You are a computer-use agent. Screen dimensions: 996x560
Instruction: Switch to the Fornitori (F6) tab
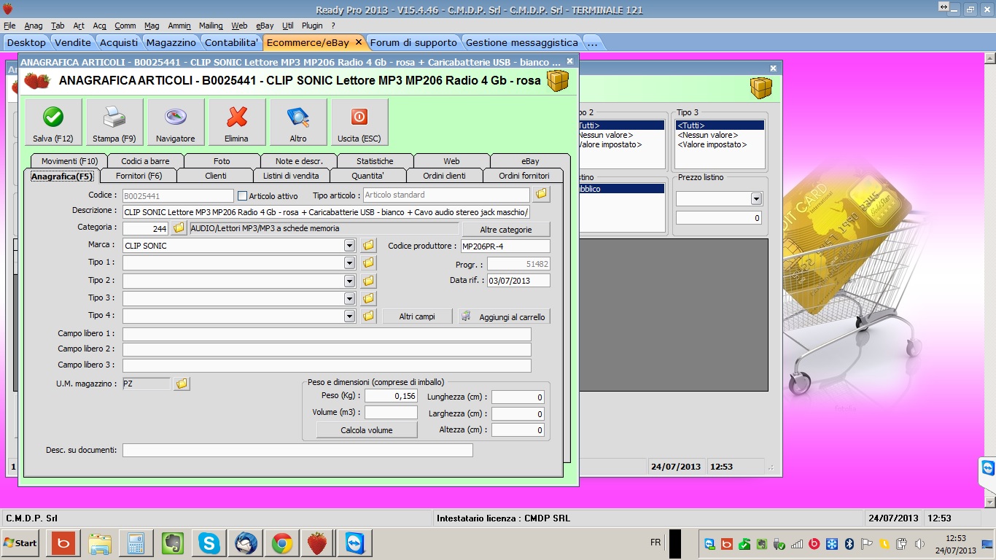[139, 176]
